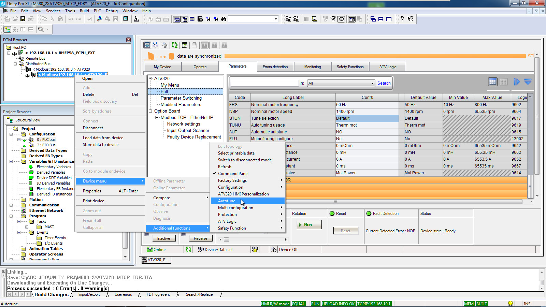Screen dimensions: 546x307
Task: Click the green table icon in DTM toolbar
Action: tap(185, 45)
